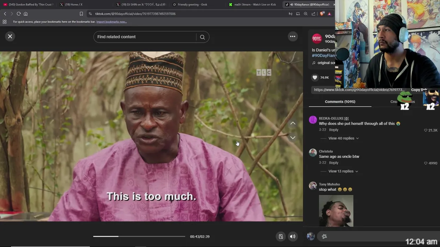Open the three-dot more options menu

pyautogui.click(x=293, y=36)
